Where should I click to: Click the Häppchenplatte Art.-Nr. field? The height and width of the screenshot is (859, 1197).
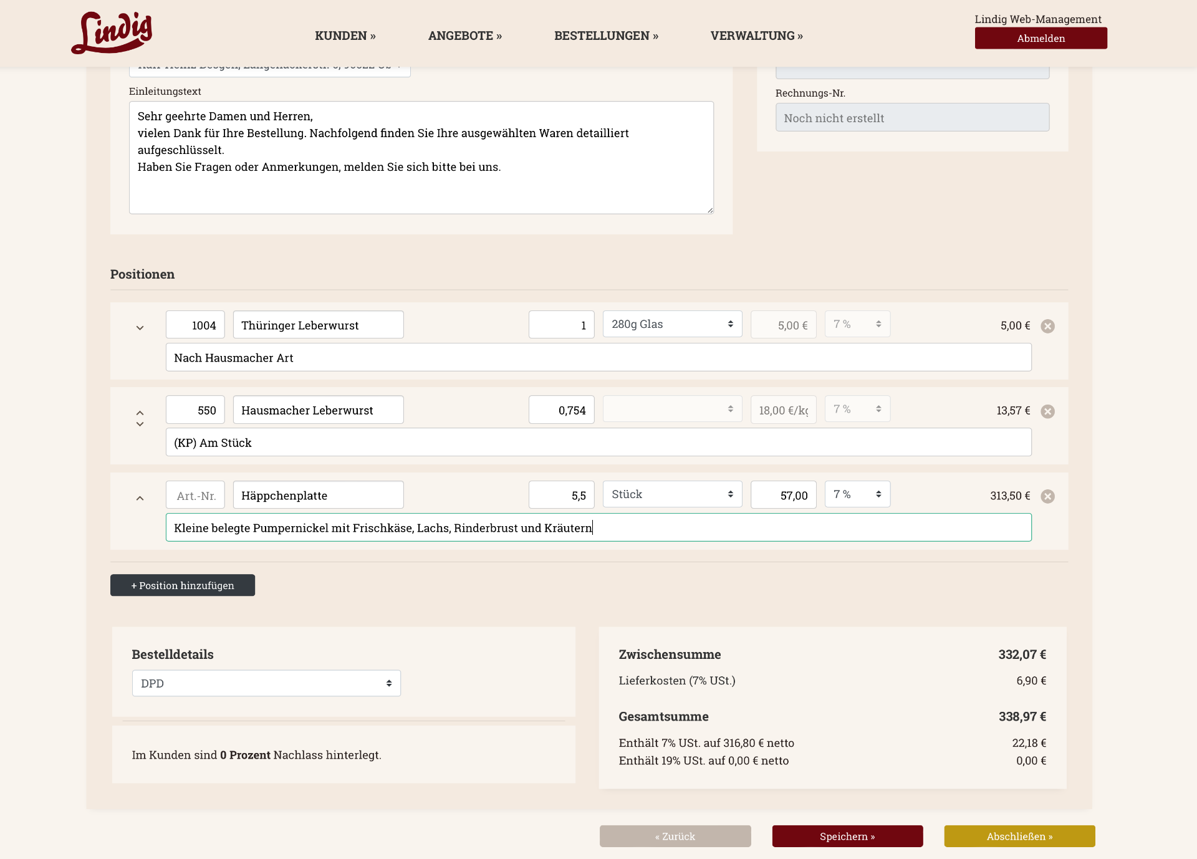pyautogui.click(x=195, y=496)
